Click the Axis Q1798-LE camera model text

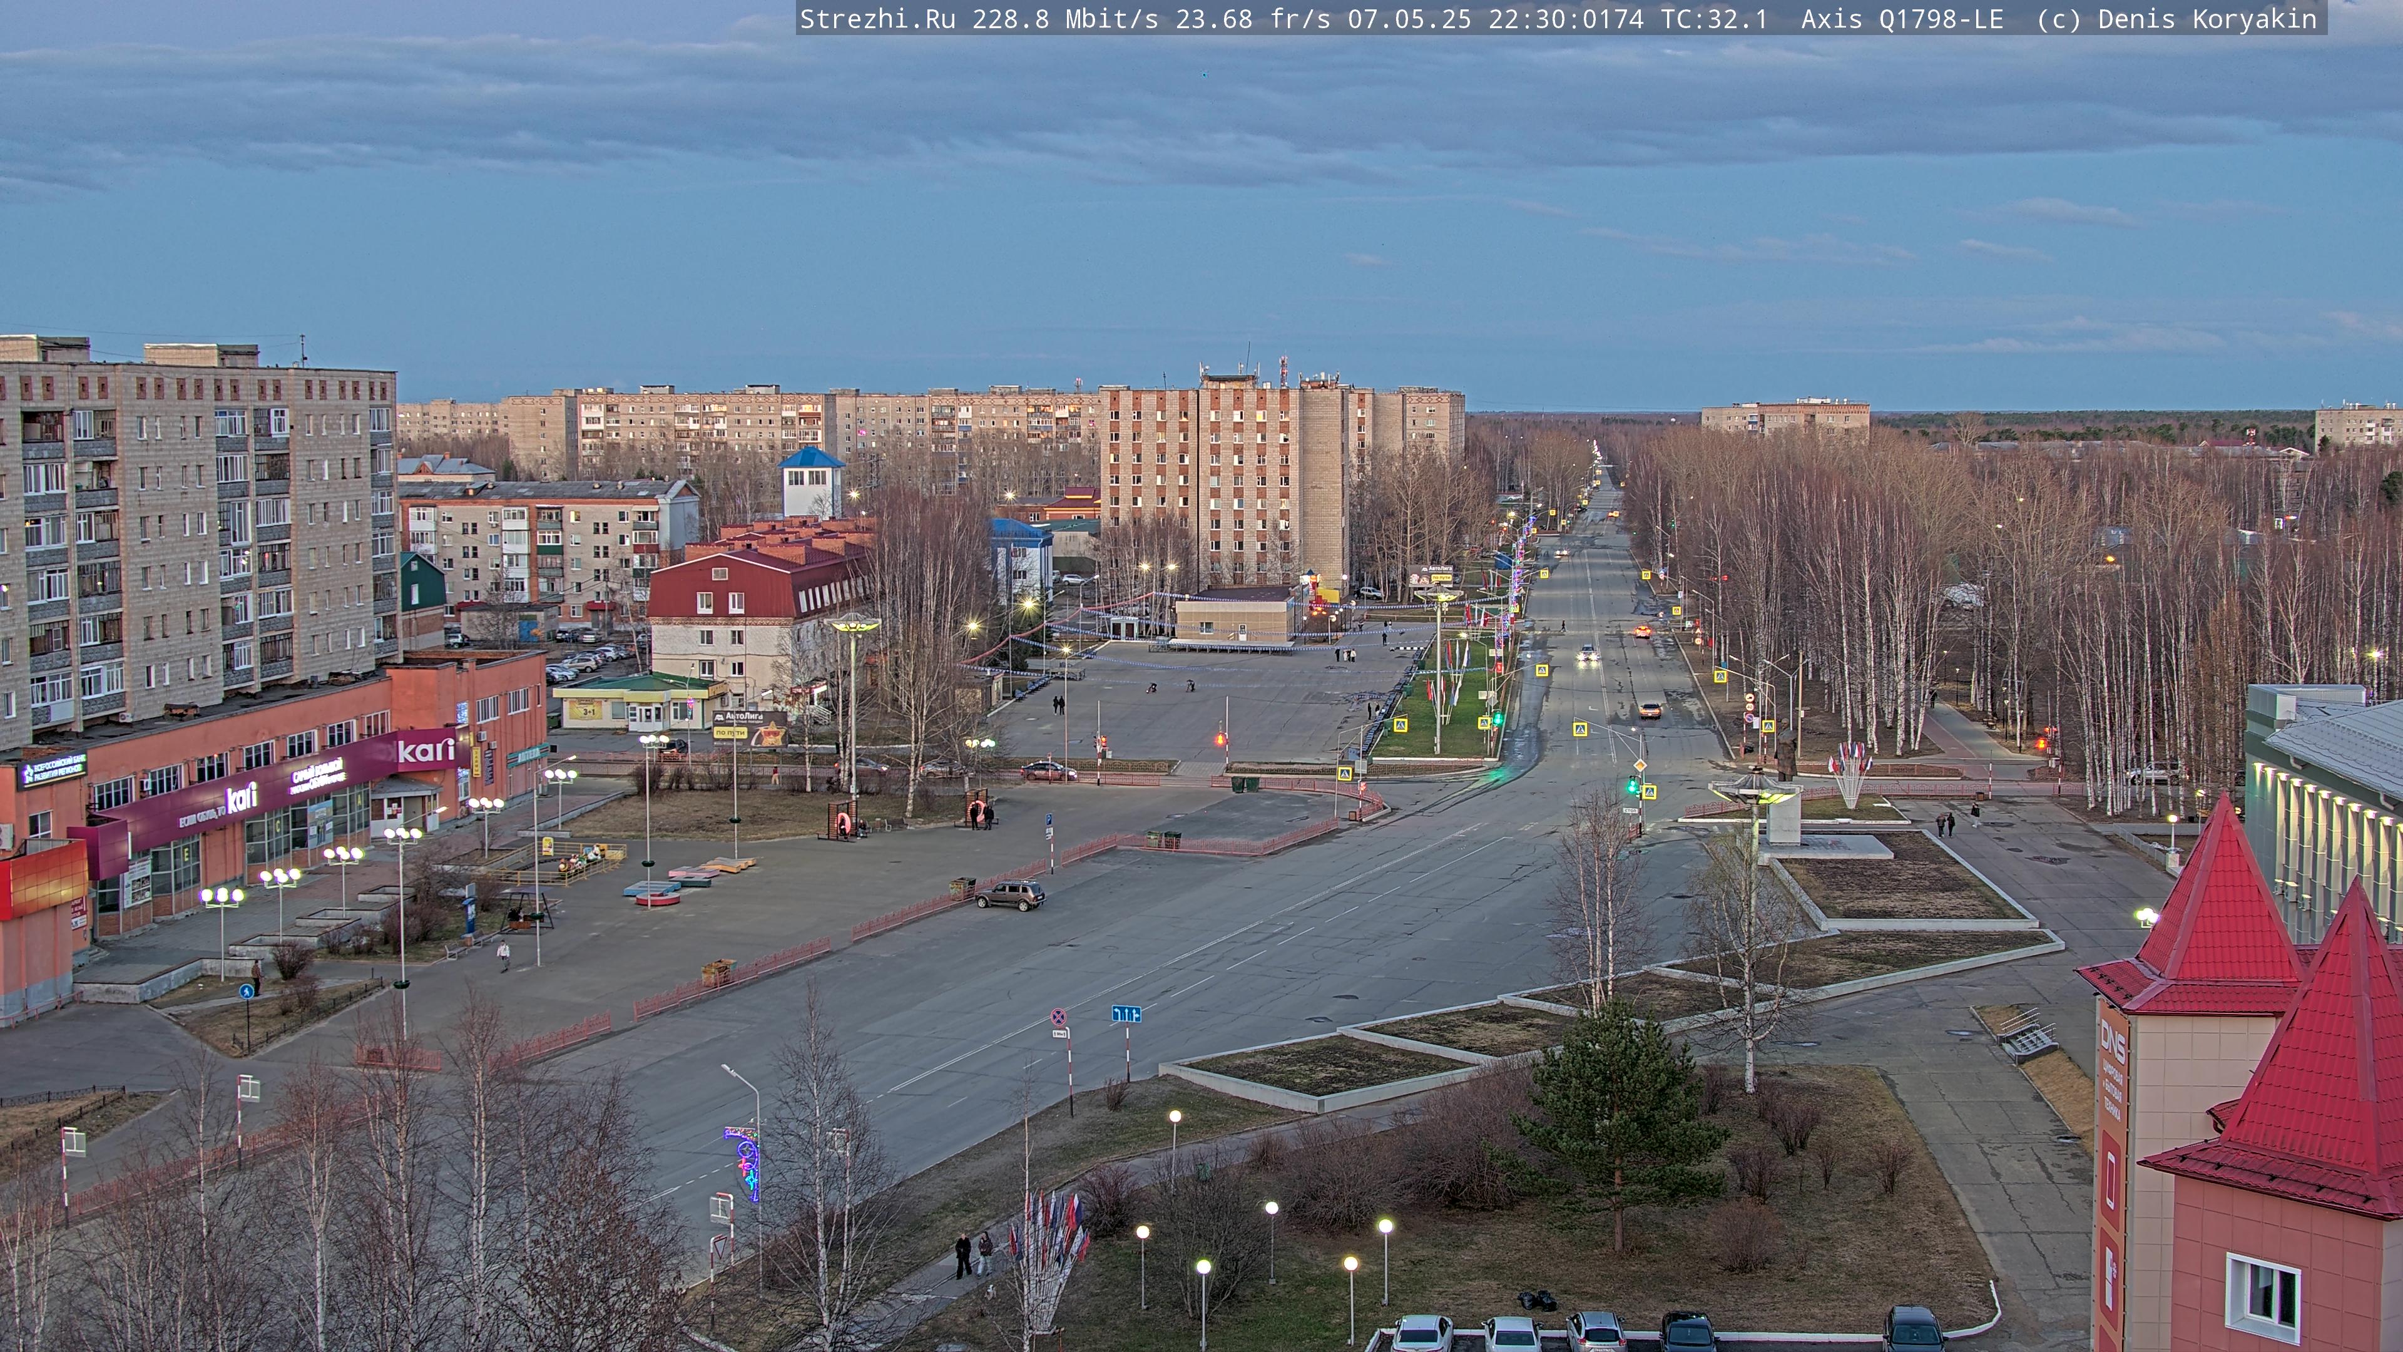1902,19
